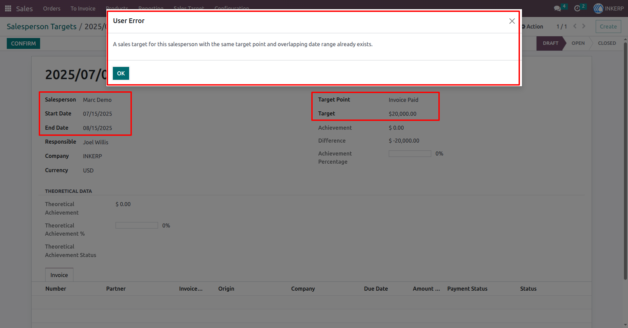Click the $20,000.00 target value
The height and width of the screenshot is (328, 628).
[x=402, y=114]
